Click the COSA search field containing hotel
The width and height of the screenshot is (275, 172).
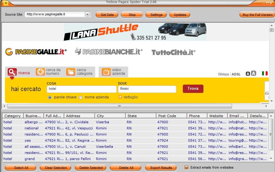point(81,89)
